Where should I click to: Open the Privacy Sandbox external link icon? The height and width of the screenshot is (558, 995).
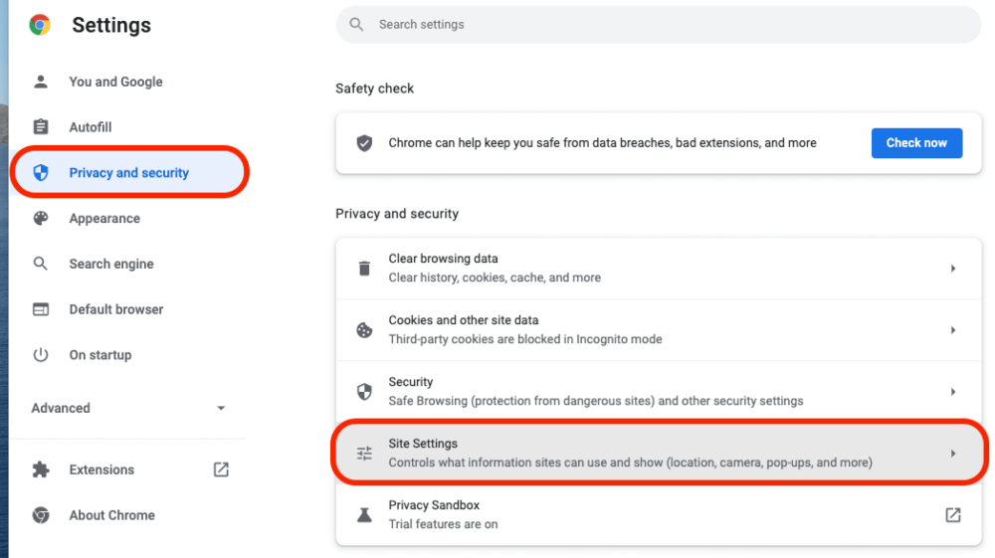coord(953,515)
